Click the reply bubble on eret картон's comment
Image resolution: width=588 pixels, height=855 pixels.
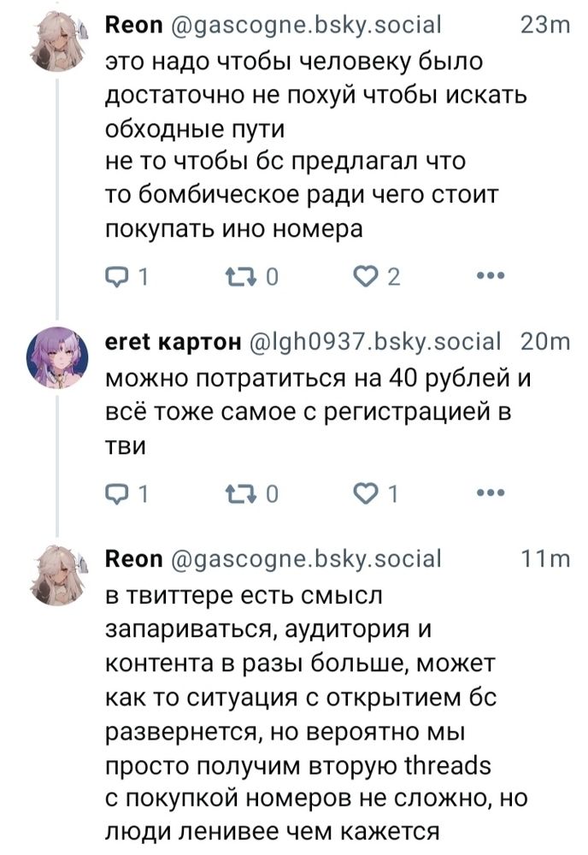tap(118, 492)
